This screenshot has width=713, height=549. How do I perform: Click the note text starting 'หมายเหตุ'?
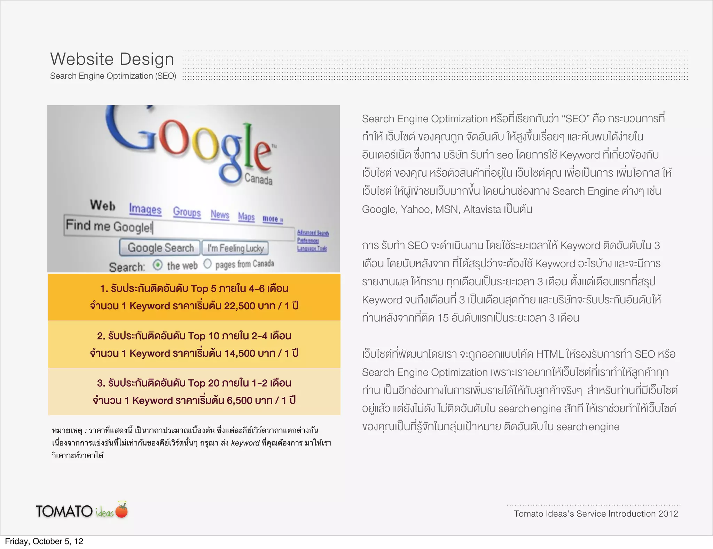(x=192, y=443)
